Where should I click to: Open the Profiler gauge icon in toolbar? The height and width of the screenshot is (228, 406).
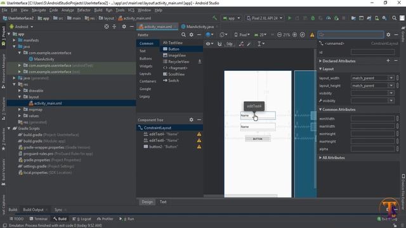tap(329, 18)
